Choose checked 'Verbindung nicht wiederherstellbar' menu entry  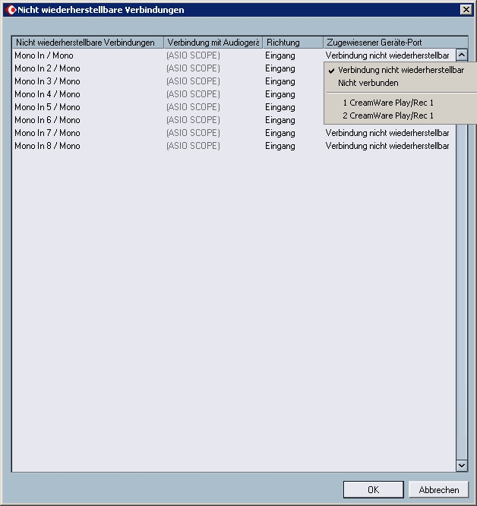(401, 70)
